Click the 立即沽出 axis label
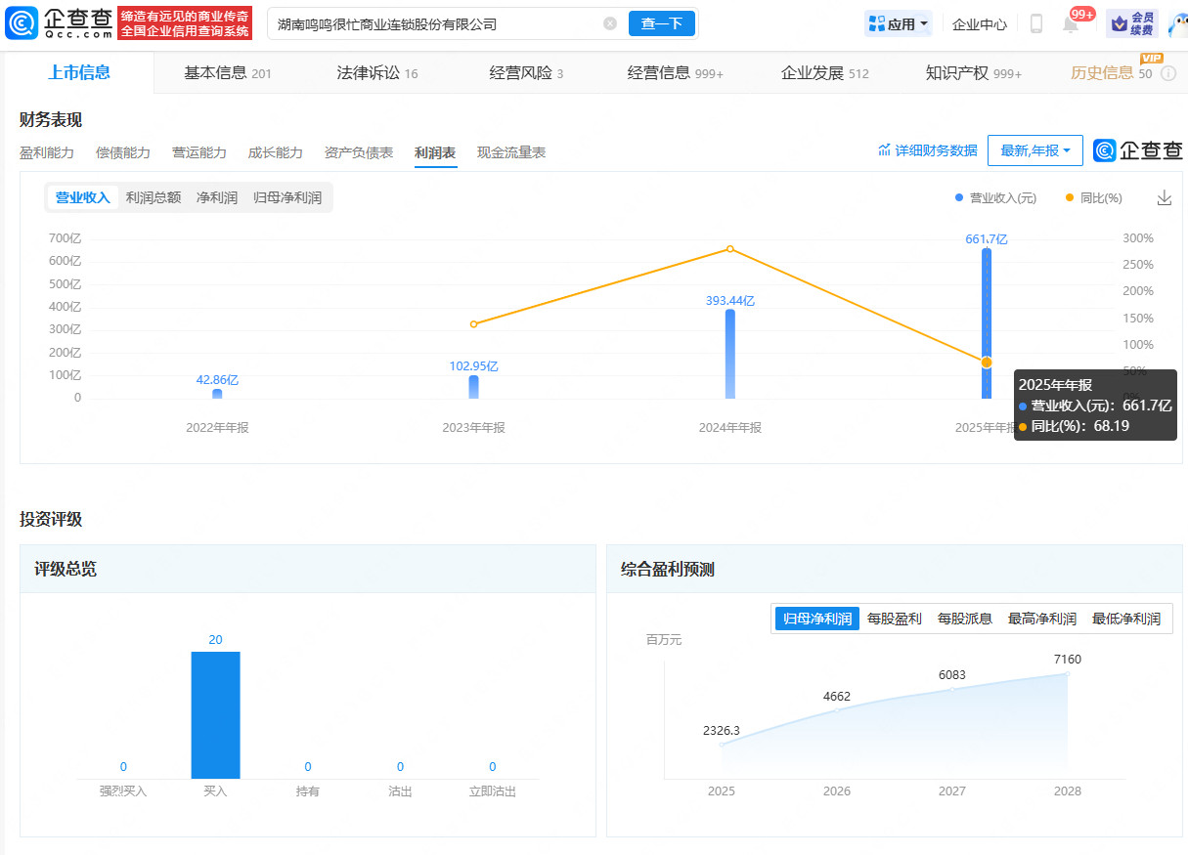This screenshot has width=1188, height=855. (x=492, y=791)
